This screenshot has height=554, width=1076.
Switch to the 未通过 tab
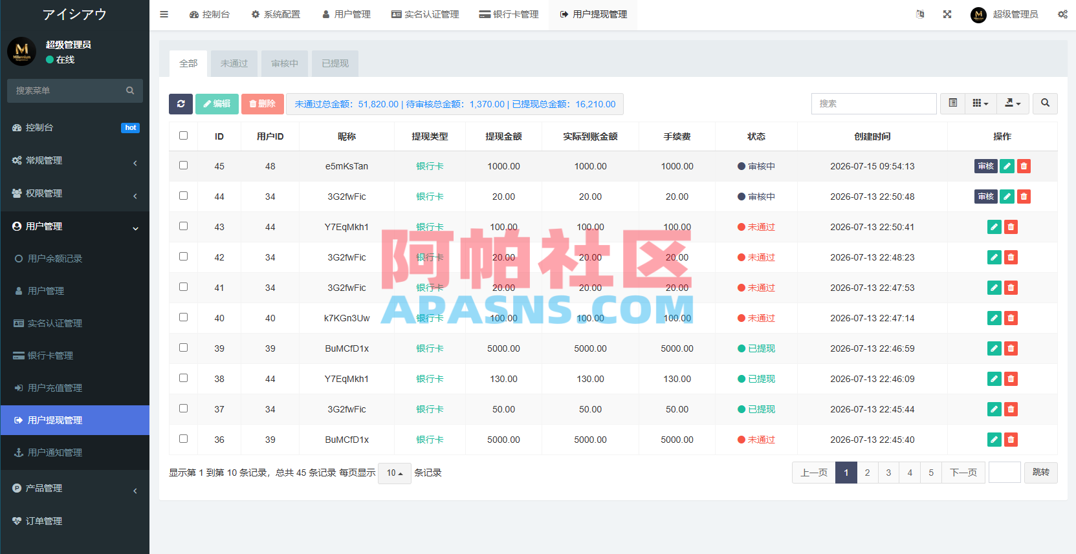234,63
